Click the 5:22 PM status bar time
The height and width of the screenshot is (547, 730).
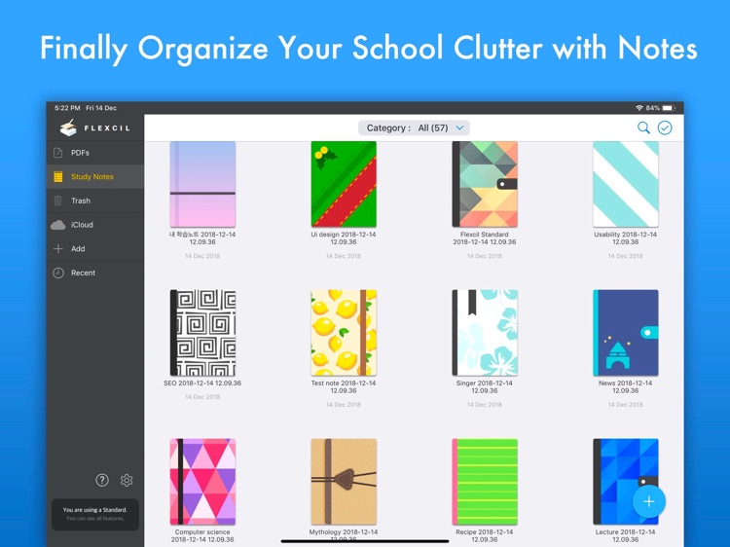[67, 108]
